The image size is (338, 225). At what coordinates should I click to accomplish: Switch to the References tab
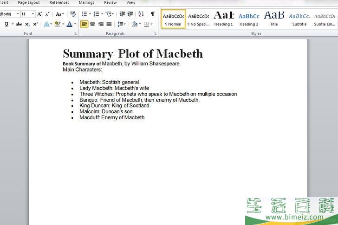click(x=59, y=3)
